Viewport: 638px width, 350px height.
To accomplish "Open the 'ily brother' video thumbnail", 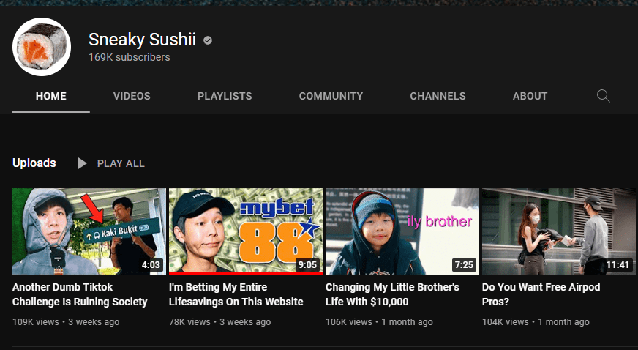I will 402,231.
